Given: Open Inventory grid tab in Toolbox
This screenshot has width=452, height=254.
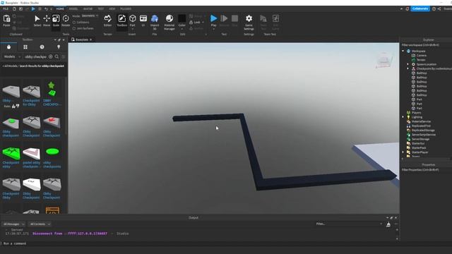Looking at the screenshot, I should [x=25, y=47].
